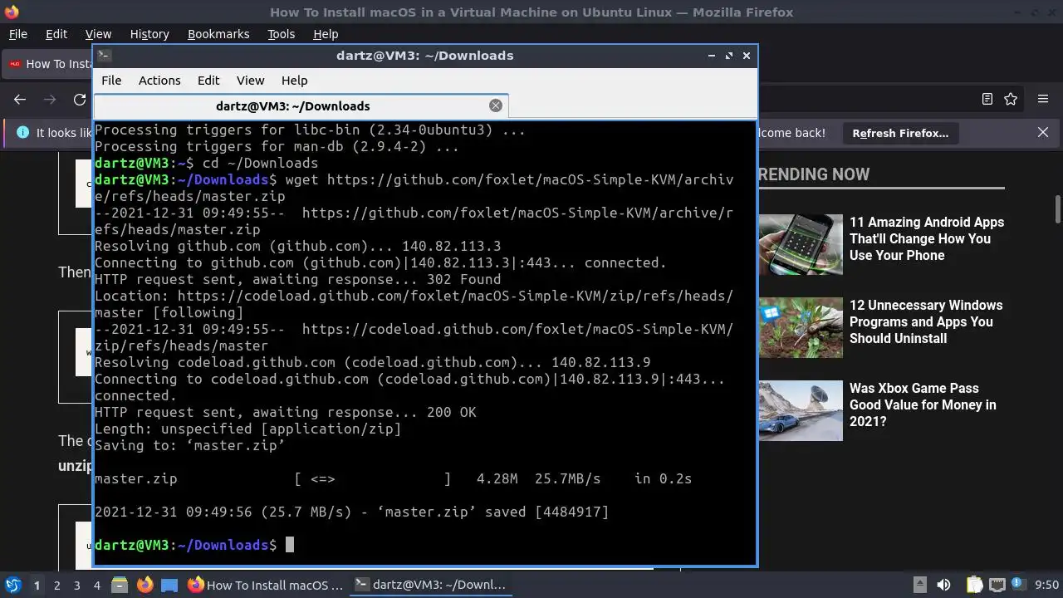Click the 'cd ~/Downloads' command text
1063x598 pixels.
coord(260,163)
